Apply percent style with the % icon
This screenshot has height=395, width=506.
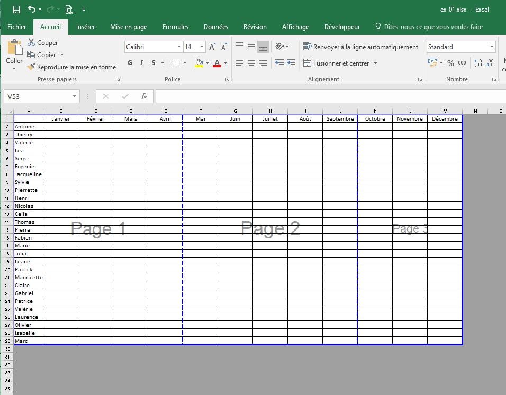450,63
